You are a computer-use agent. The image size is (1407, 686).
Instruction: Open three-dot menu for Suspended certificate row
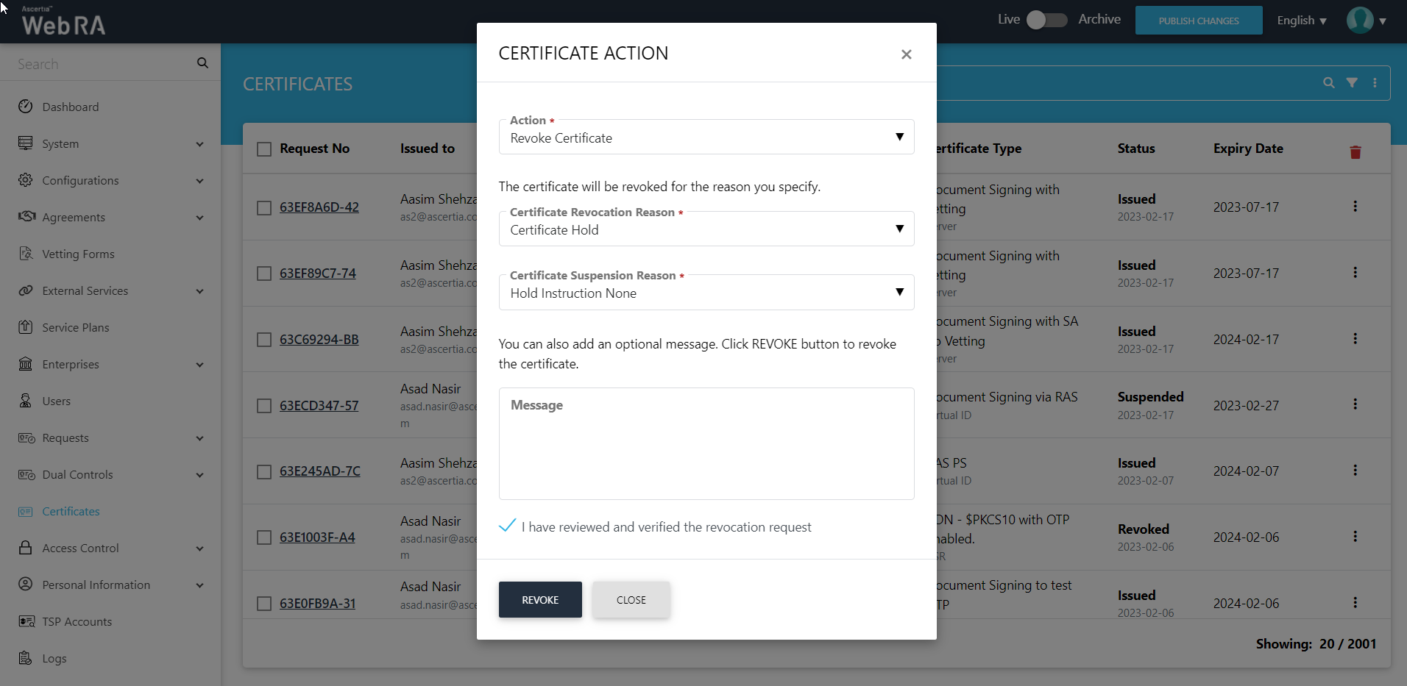point(1355,404)
